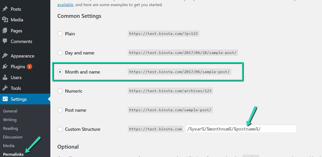Choose the Post name structure

click(60, 110)
